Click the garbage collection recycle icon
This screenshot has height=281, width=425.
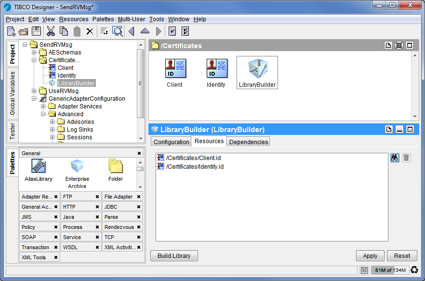(415, 270)
